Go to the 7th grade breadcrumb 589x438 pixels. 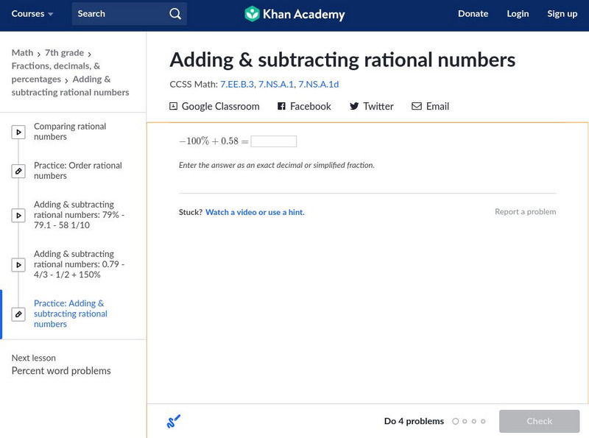pos(64,53)
